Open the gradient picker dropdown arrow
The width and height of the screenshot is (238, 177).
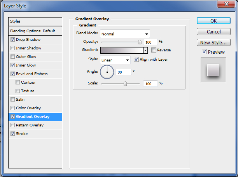pyautogui.click(x=145, y=50)
